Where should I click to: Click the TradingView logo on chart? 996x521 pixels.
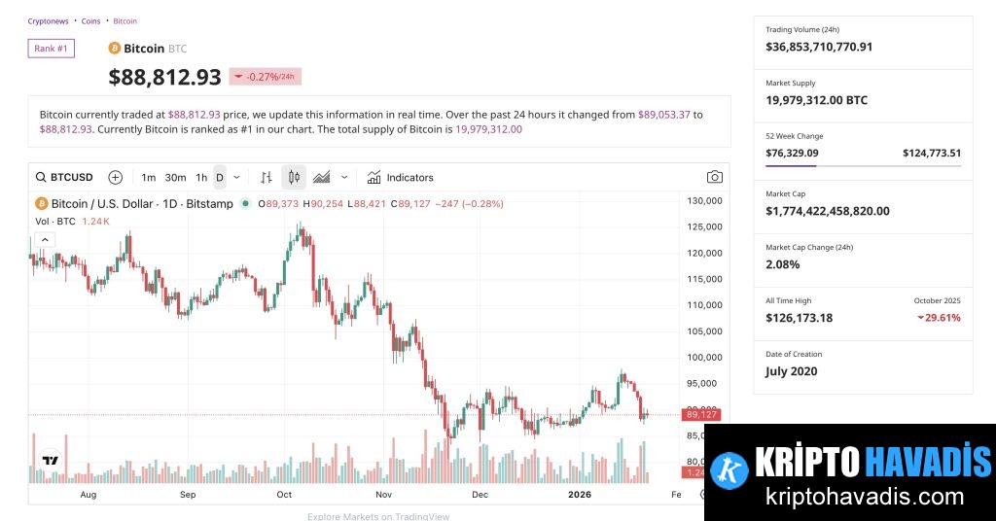pos(50,461)
